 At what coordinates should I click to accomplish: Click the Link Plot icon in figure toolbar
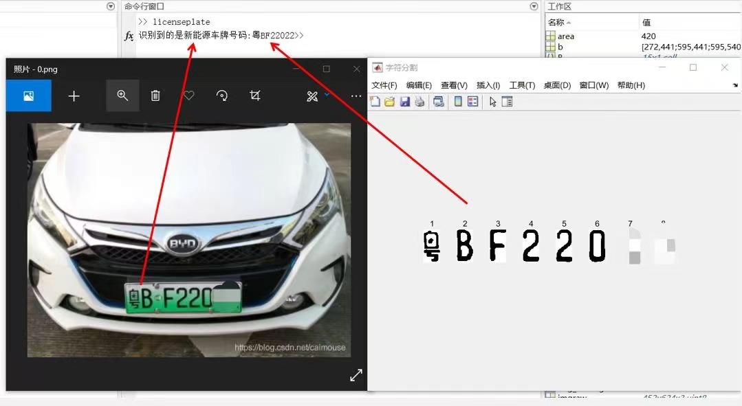(x=439, y=102)
